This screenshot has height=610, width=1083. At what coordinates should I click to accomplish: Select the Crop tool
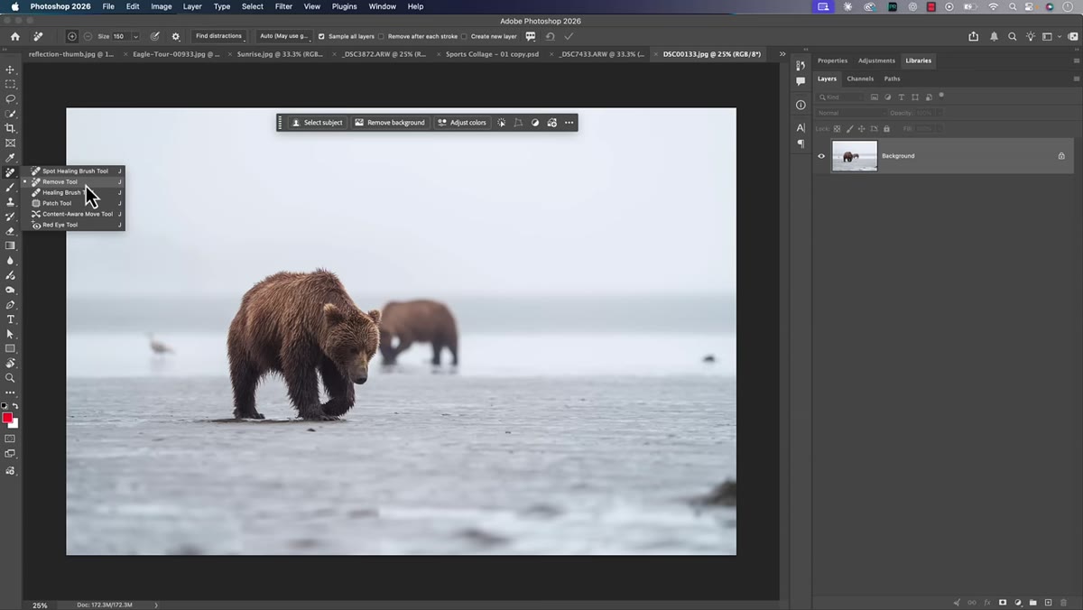point(11,128)
